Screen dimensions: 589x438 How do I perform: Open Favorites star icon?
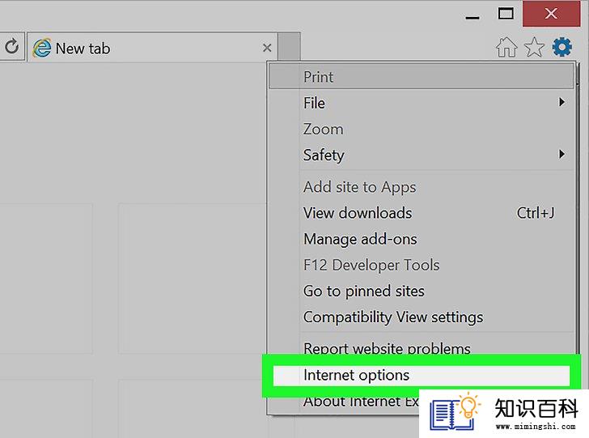534,48
